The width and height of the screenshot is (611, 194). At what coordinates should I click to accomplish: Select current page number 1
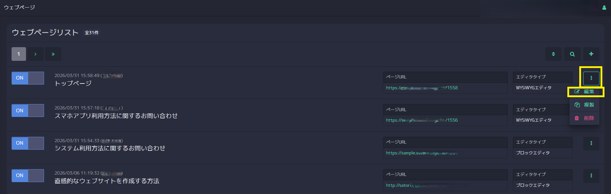pos(19,54)
